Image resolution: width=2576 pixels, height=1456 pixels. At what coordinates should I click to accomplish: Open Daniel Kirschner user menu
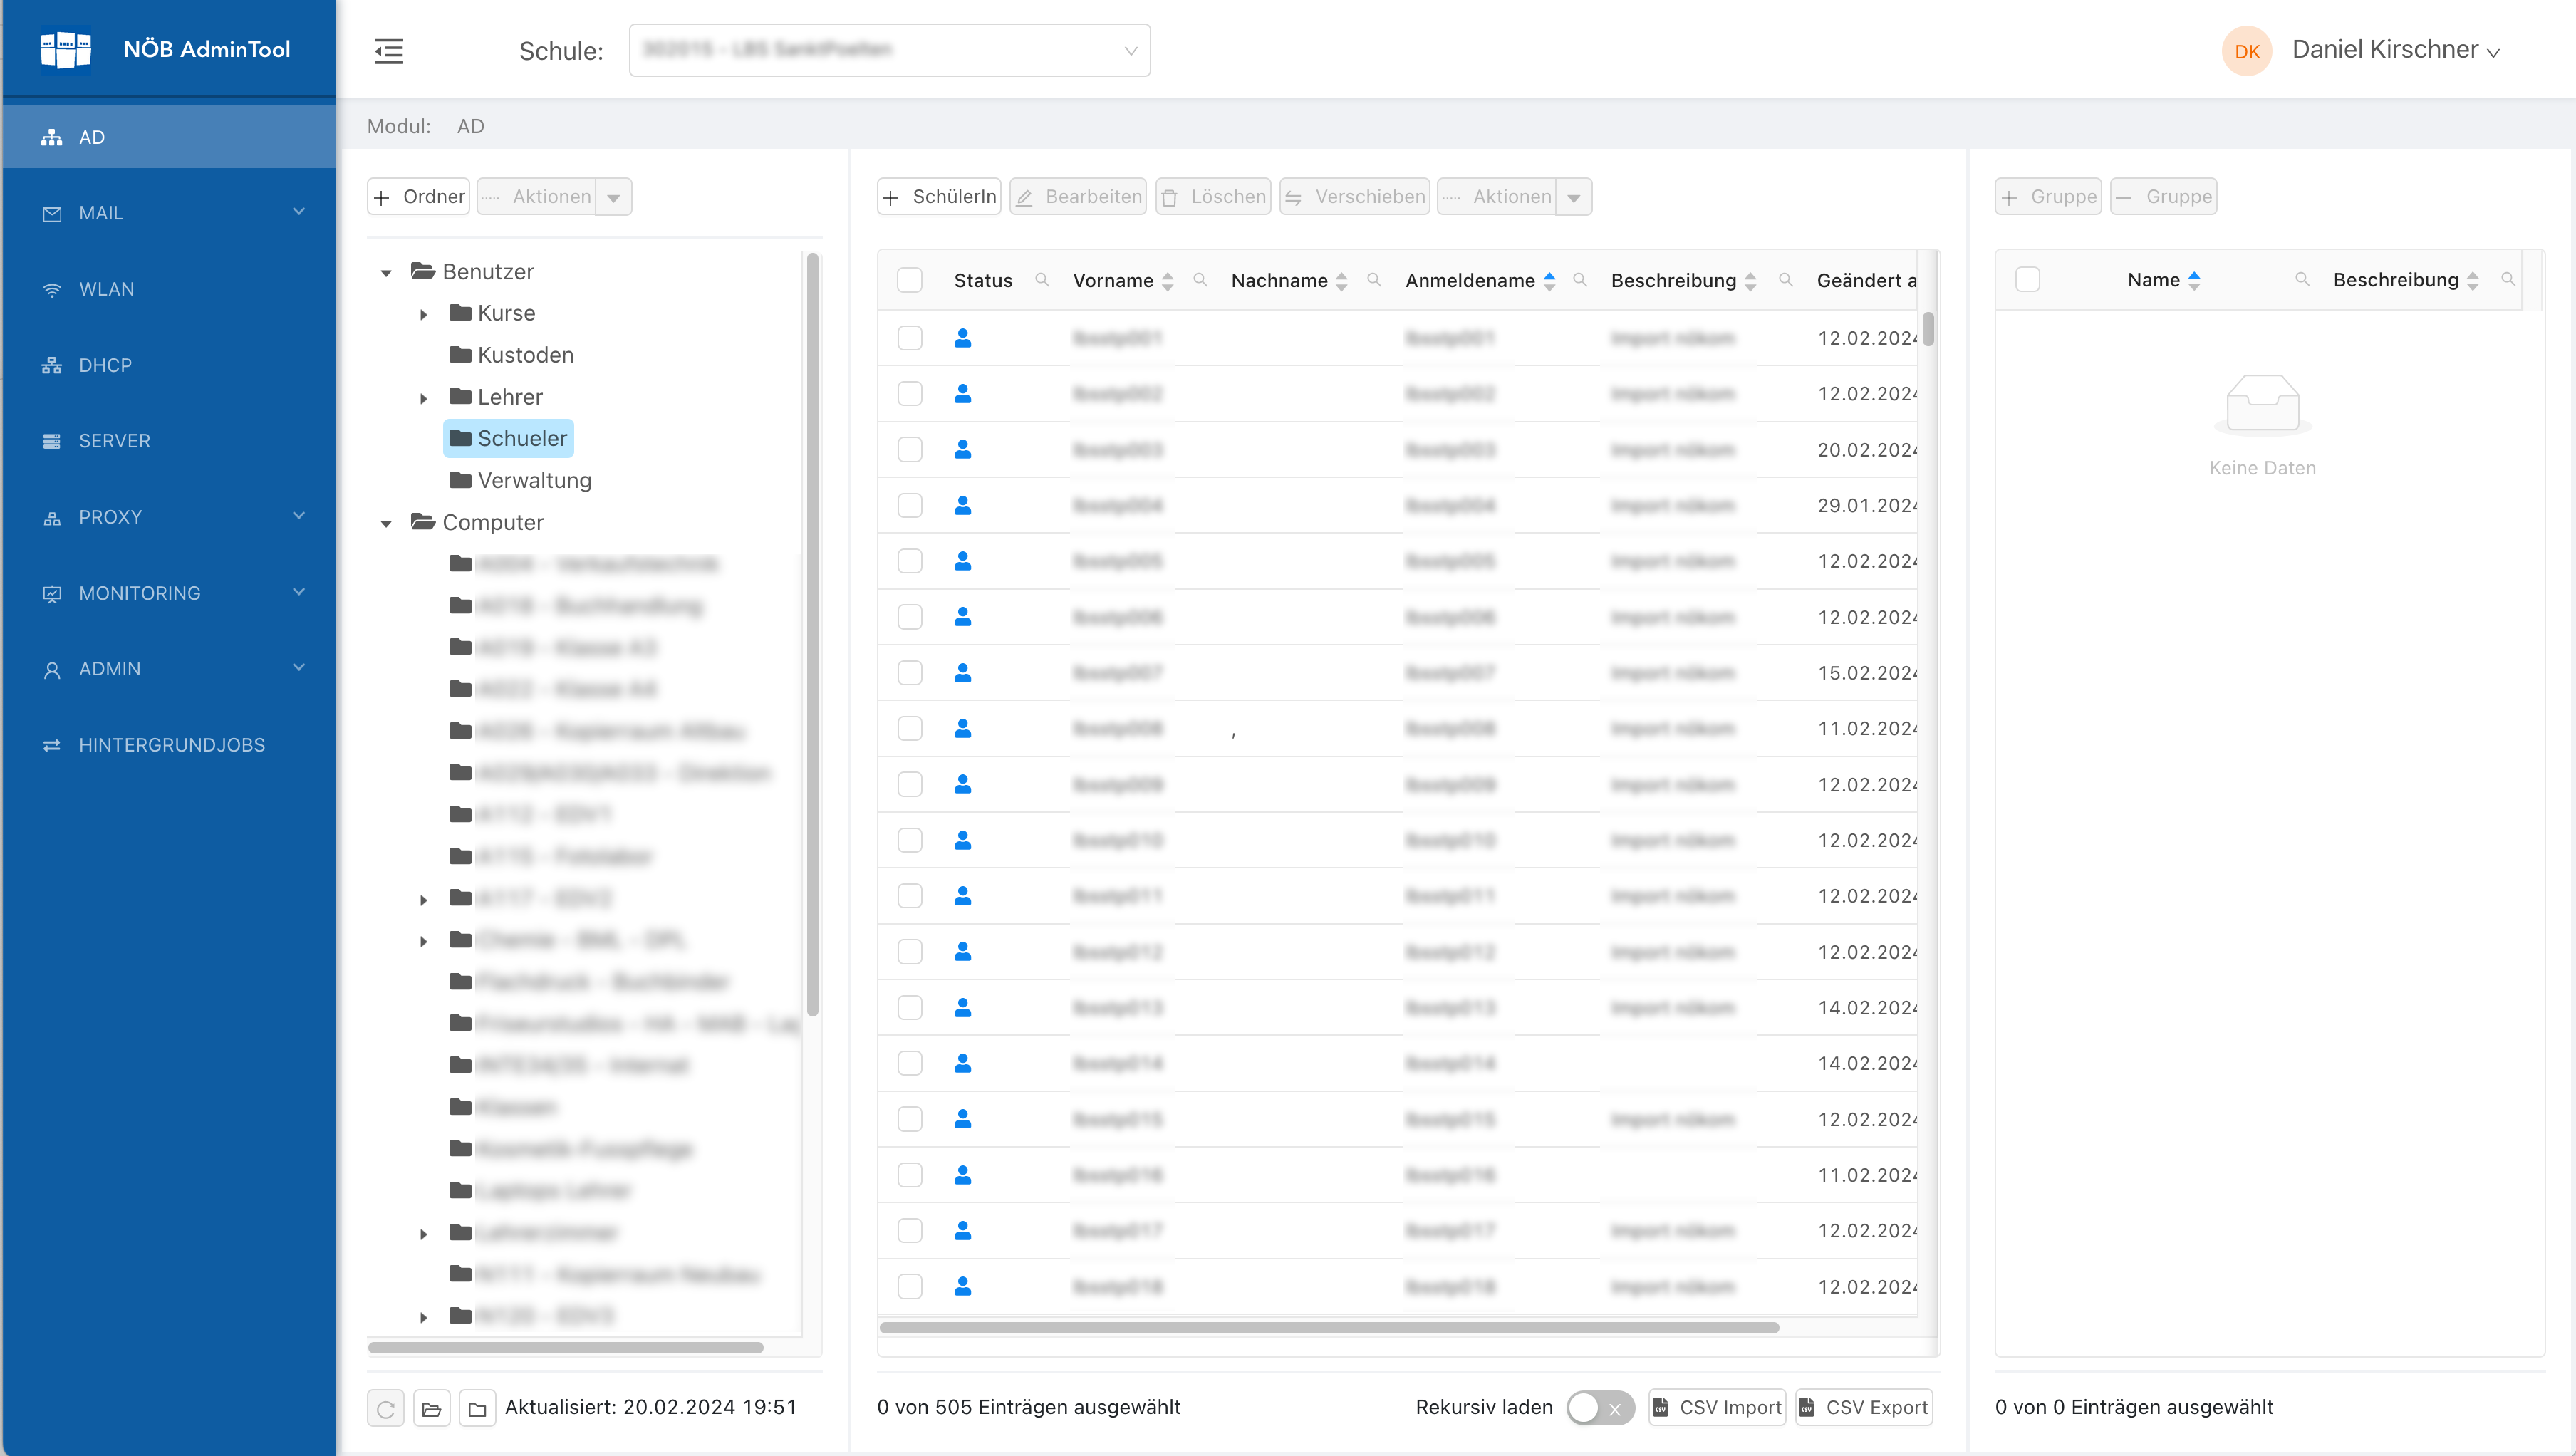pos(2395,50)
